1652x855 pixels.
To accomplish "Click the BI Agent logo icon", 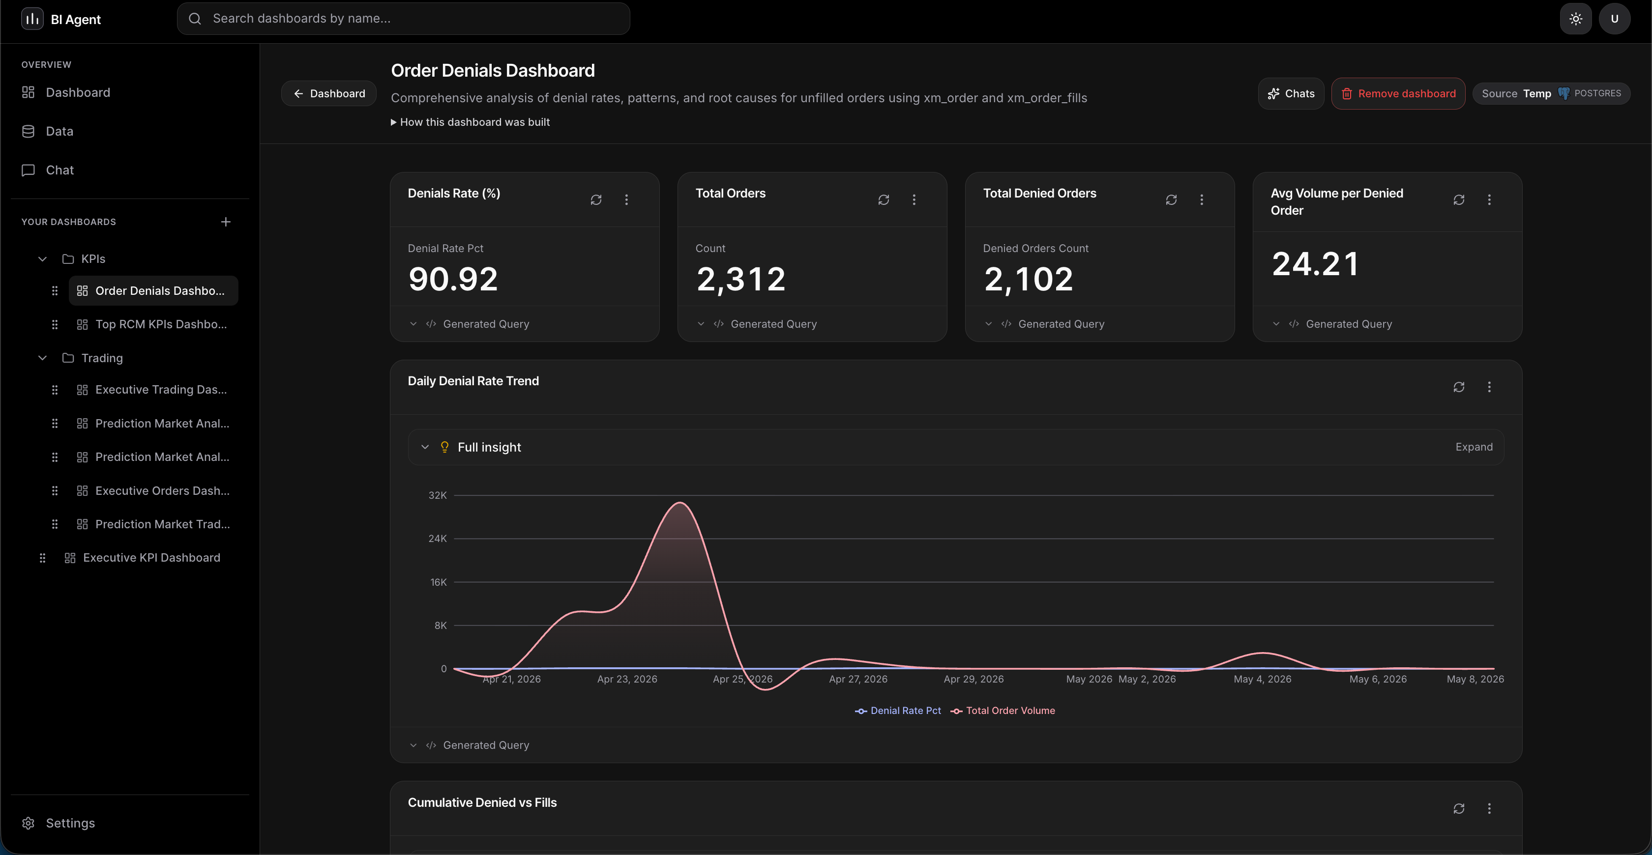I will [x=32, y=19].
